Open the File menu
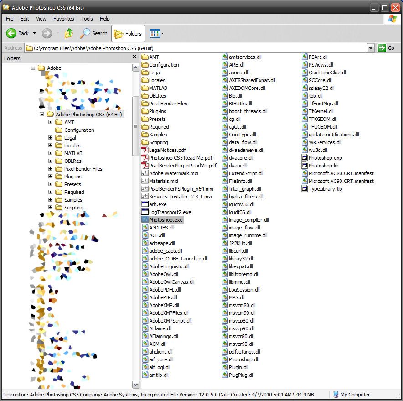The image size is (403, 401). point(10,19)
